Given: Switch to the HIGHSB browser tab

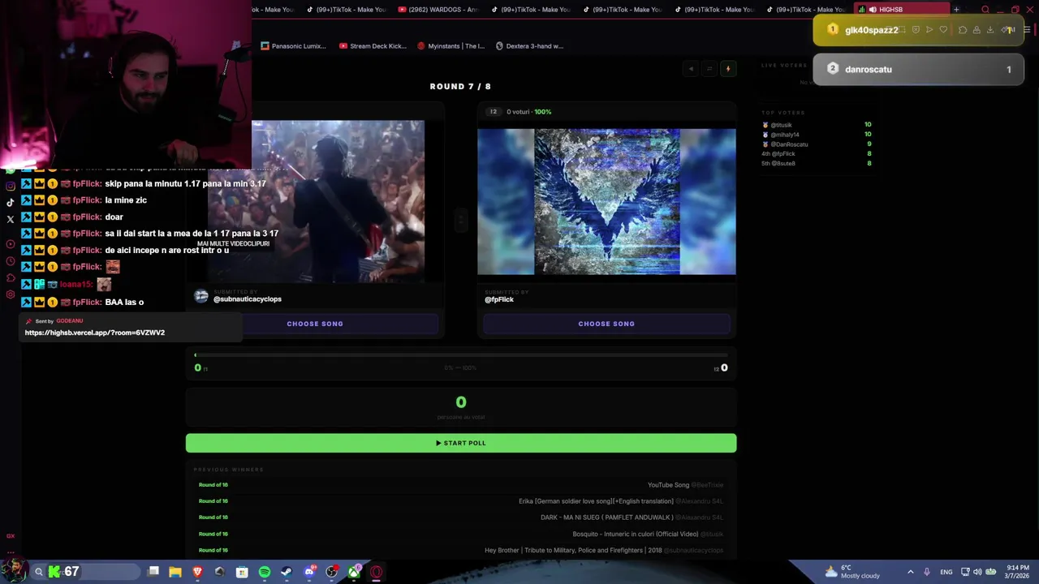Looking at the screenshot, I should [901, 10].
